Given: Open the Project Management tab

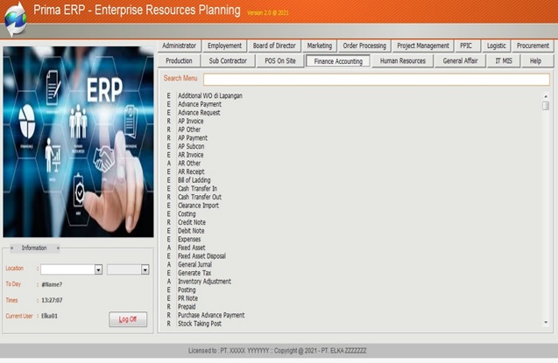Looking at the screenshot, I should (x=423, y=45).
